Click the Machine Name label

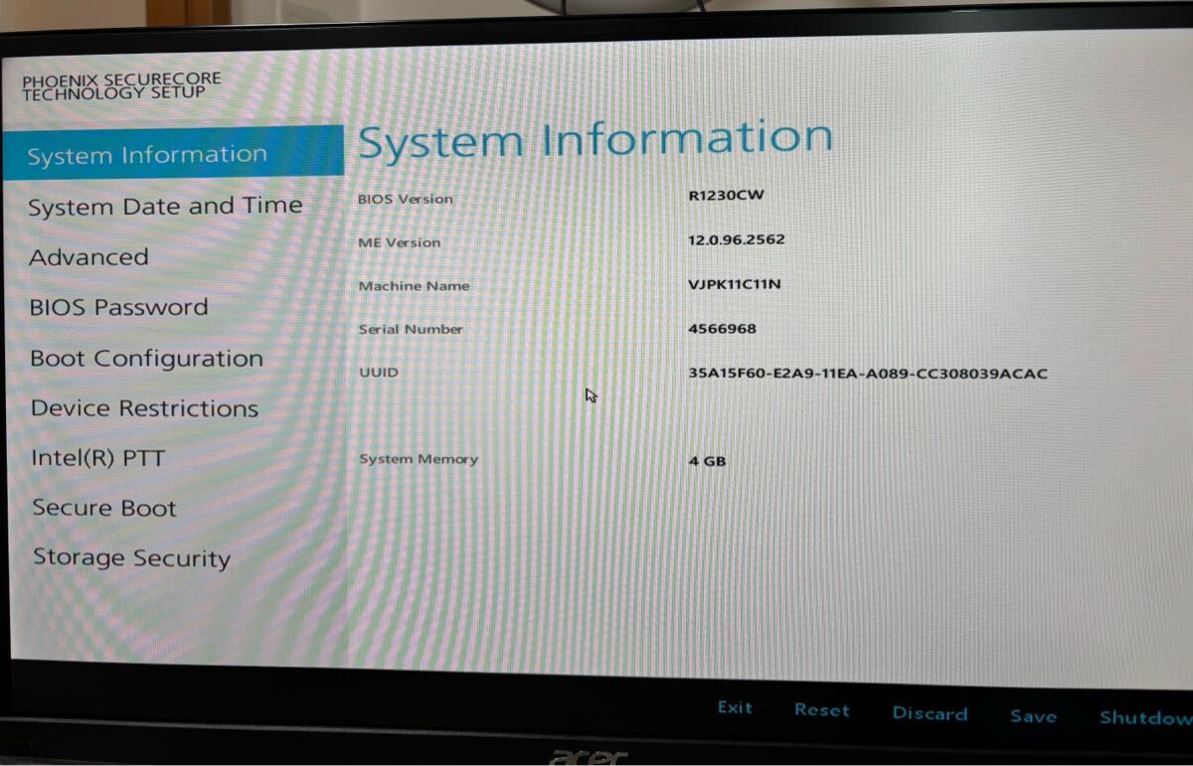414,286
